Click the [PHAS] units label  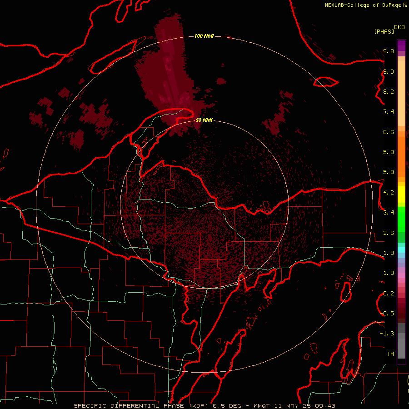click(384, 31)
